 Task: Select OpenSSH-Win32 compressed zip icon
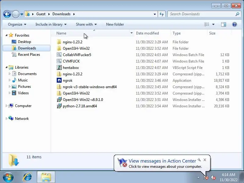pos(59,93)
